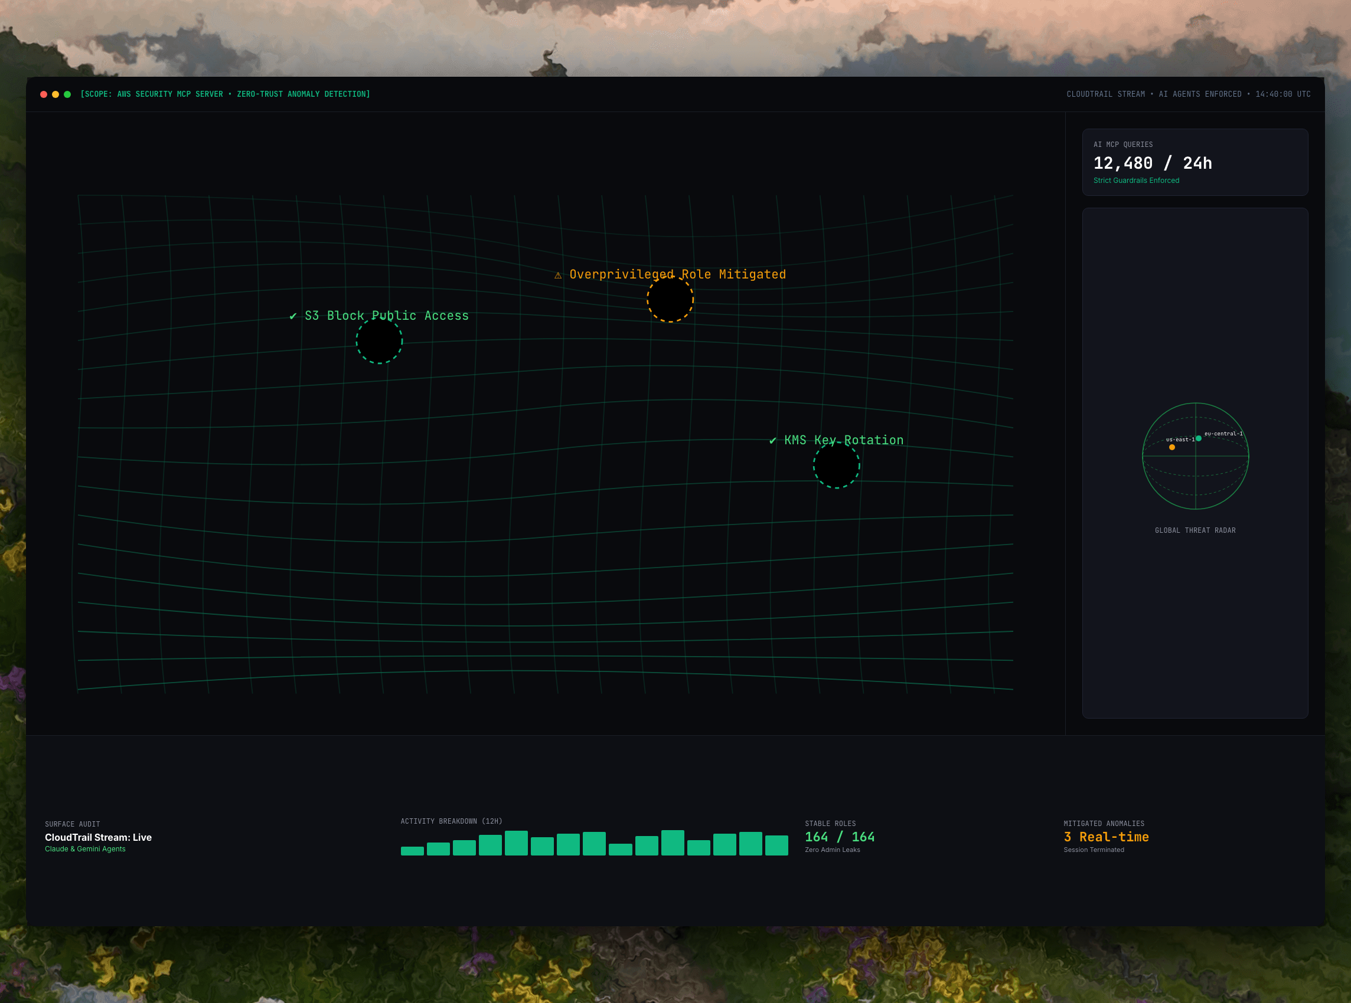Screen dimensions: 1351x1003
Task: Click the 'Overprivileged Role Mitigated' label
Action: tap(677, 274)
